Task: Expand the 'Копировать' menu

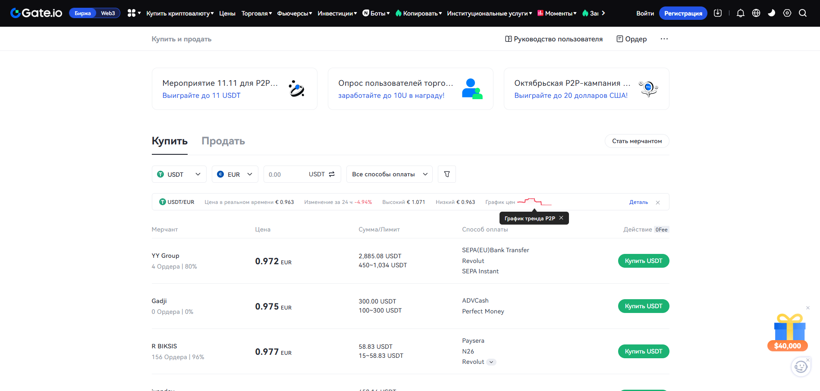Action: [418, 13]
